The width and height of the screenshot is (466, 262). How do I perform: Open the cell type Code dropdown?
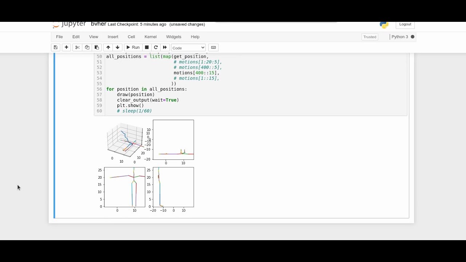[x=188, y=48]
